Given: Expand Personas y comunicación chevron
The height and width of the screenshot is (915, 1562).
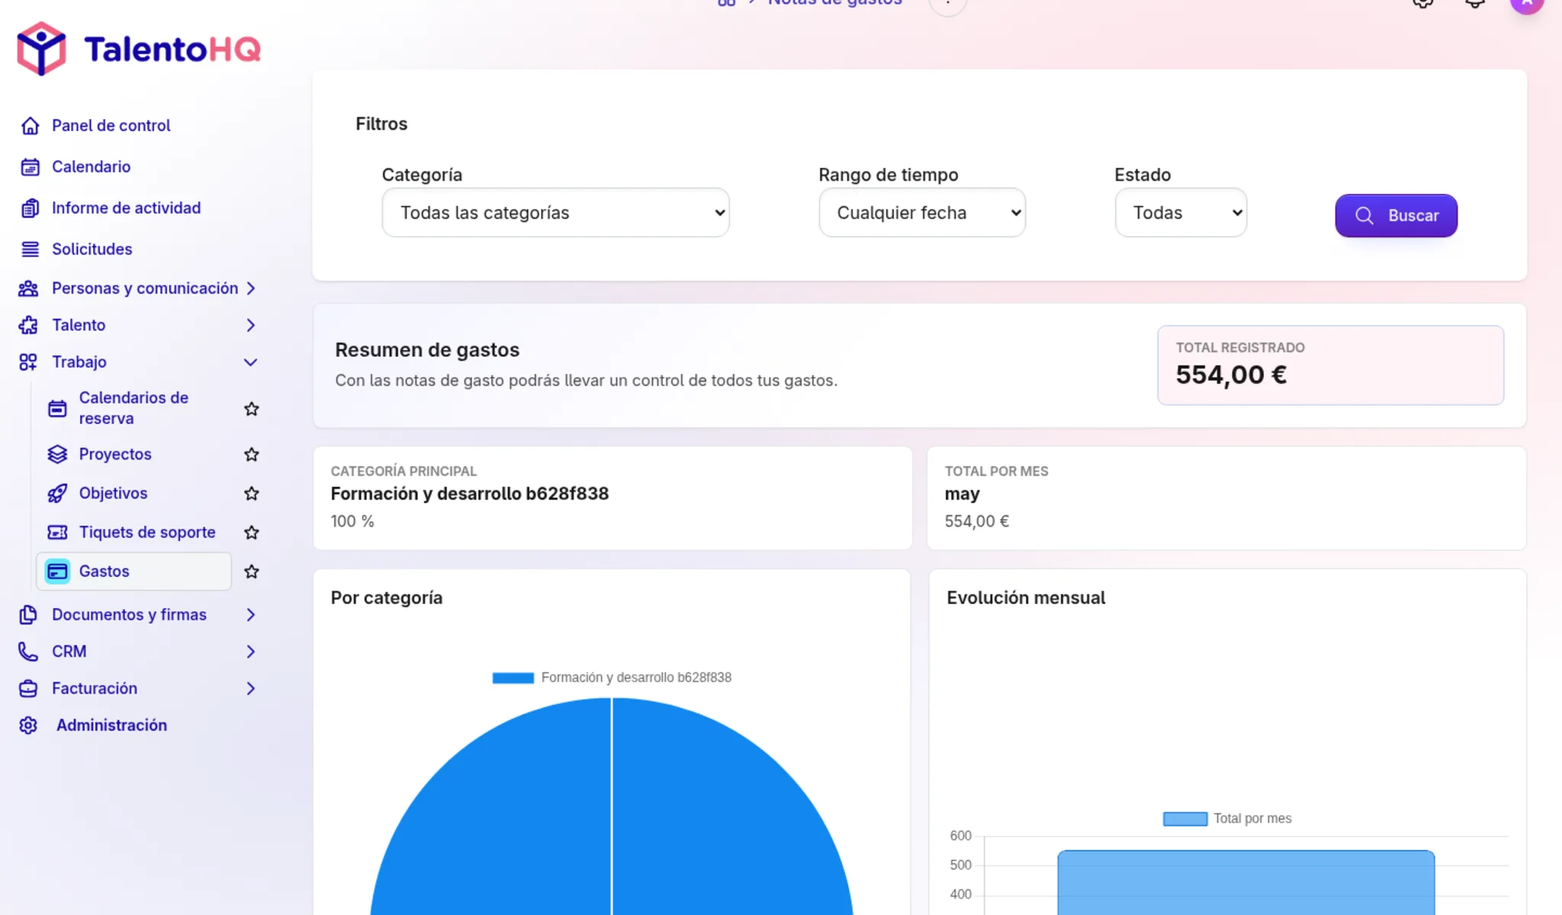Looking at the screenshot, I should (251, 288).
